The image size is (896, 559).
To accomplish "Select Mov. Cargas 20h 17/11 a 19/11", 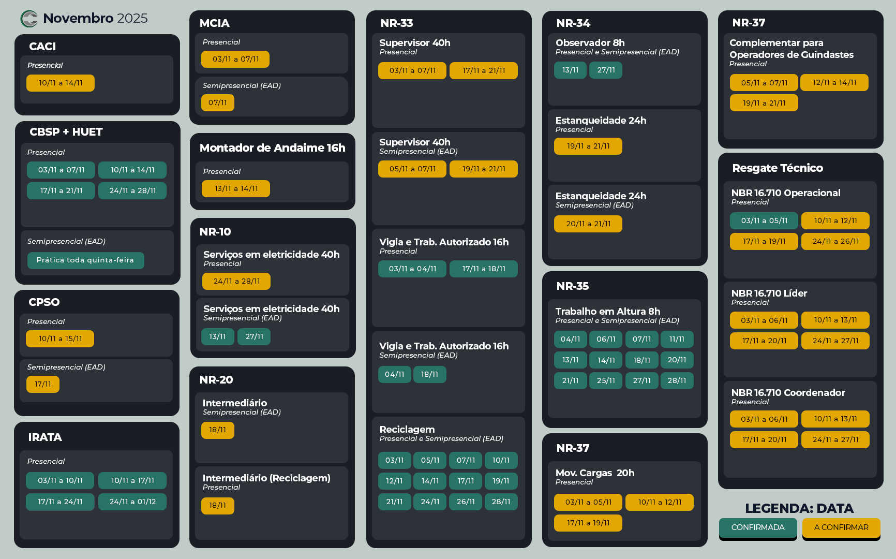I will coord(588,523).
